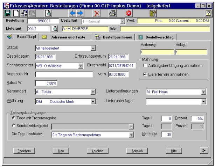Click the Speichern button
Screen dimensions: 215x167
click(x=24, y=151)
